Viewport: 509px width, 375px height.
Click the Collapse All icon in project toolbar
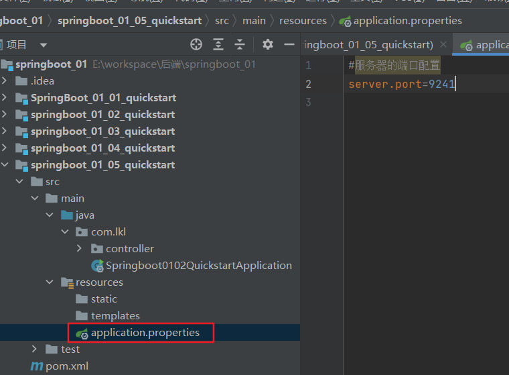[x=240, y=44]
